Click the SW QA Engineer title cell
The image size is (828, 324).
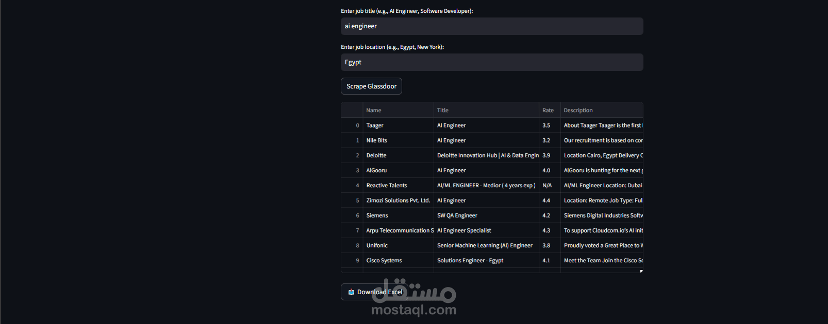point(486,215)
